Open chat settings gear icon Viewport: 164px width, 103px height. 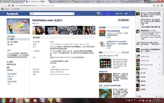coord(157,96)
